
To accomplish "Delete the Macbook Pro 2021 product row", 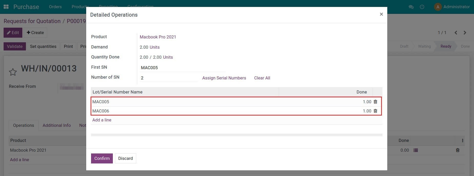I will point(458,150).
